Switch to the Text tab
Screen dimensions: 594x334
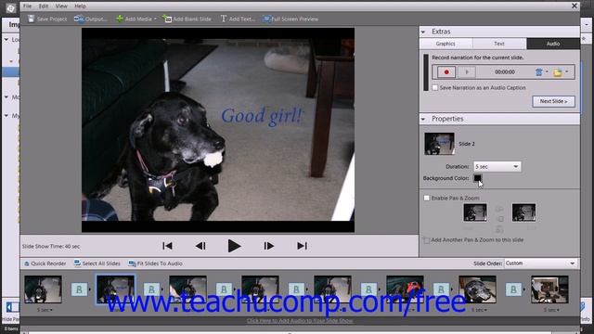(499, 44)
